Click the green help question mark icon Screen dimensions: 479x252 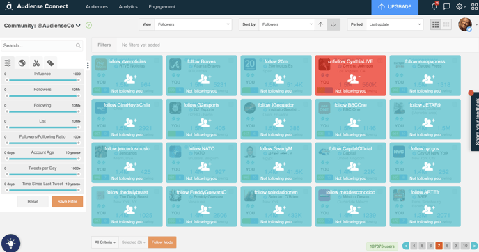tap(88, 25)
